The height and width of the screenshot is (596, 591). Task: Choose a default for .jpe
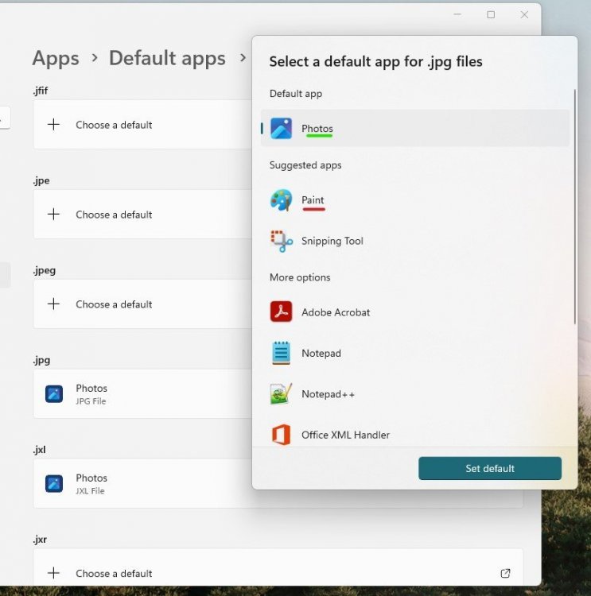pyautogui.click(x=113, y=215)
